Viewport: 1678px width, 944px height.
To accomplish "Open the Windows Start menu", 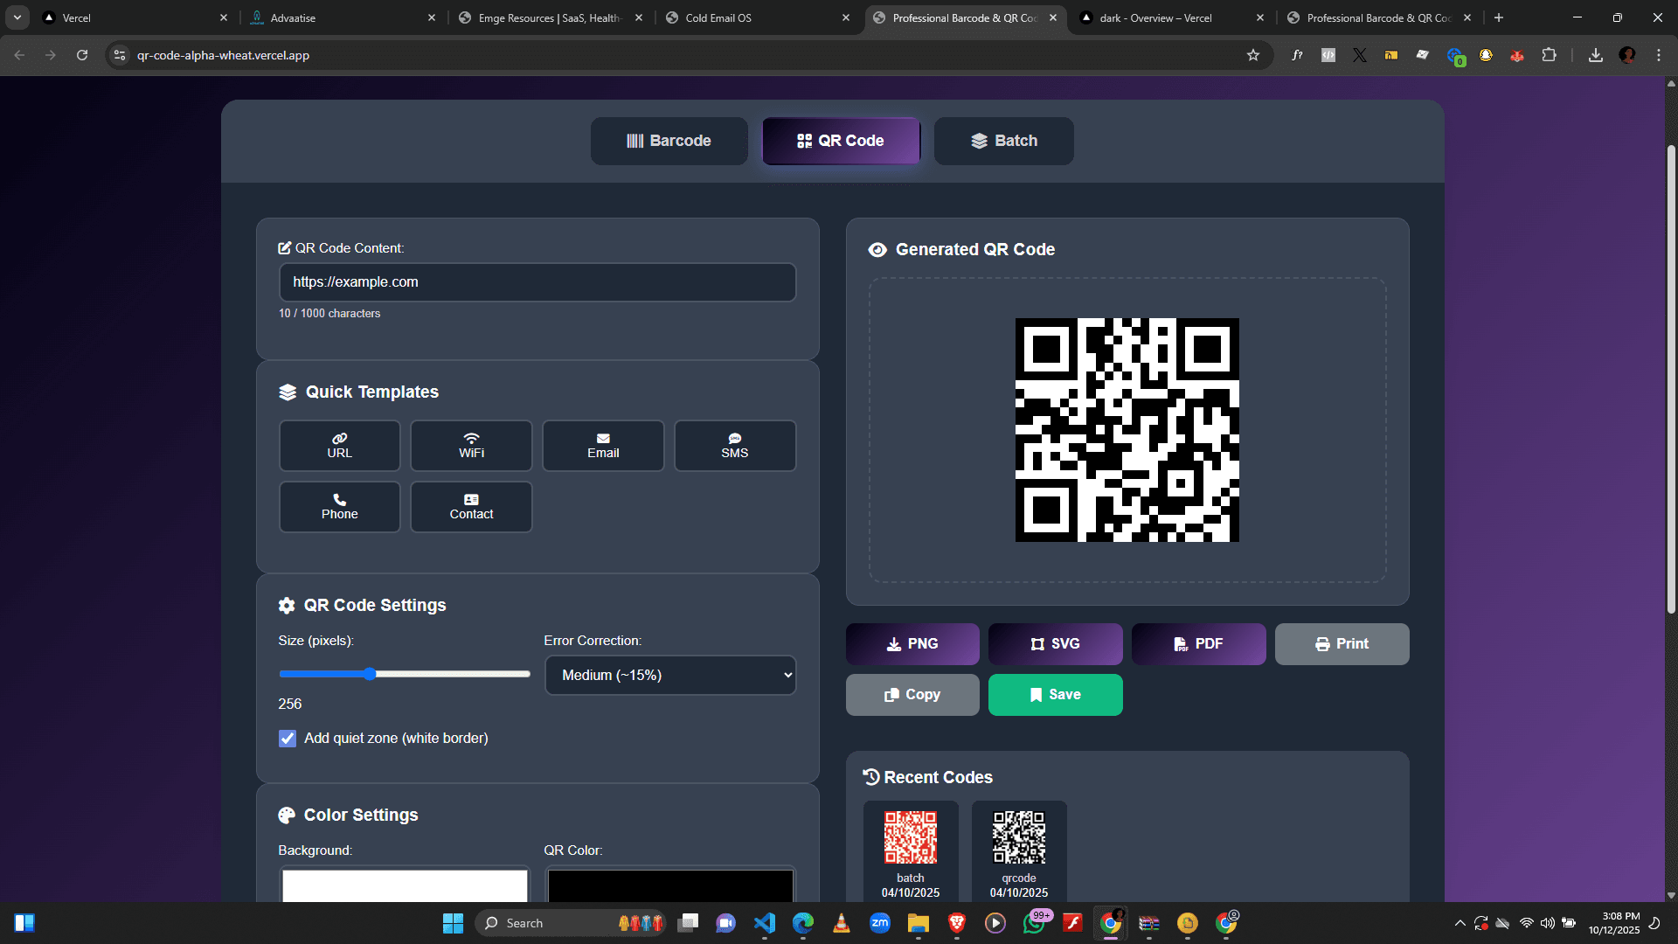I will (x=453, y=923).
